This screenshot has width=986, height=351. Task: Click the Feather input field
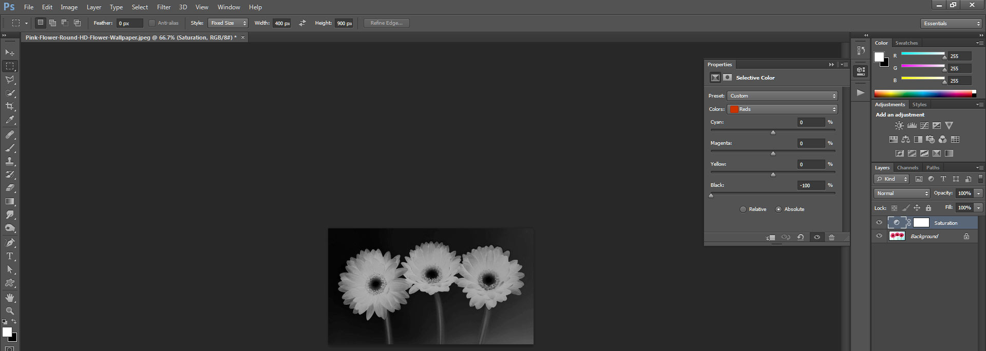[129, 23]
